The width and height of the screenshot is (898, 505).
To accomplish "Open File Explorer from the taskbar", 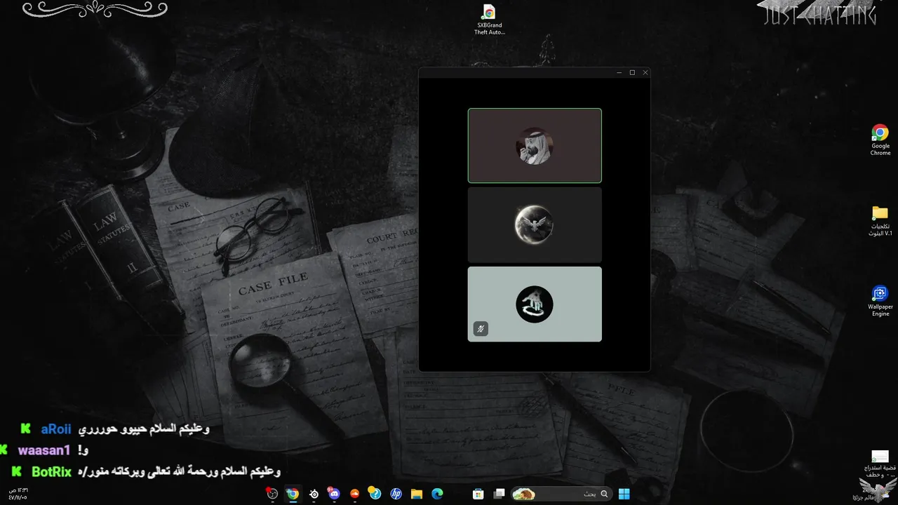I will (416, 494).
